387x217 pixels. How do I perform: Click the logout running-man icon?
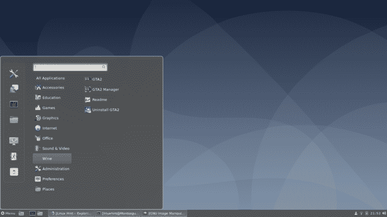[14, 156]
